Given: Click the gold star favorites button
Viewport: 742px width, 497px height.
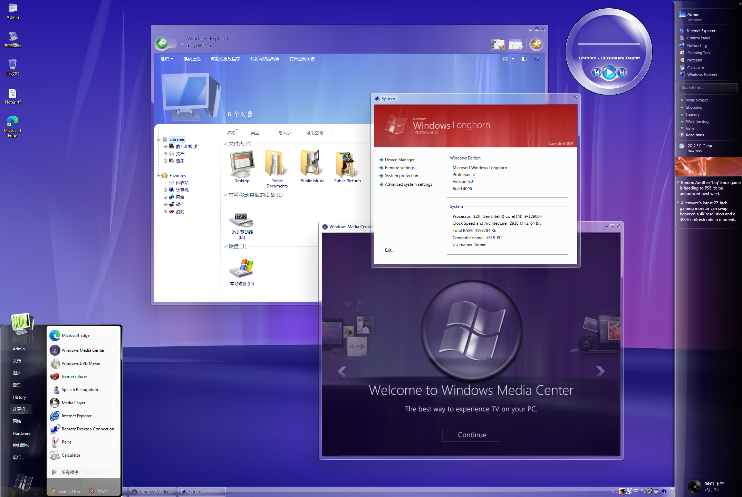Looking at the screenshot, I should 536,44.
